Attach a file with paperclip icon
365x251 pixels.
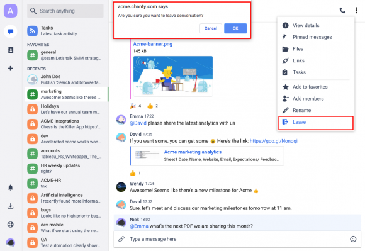tap(121, 239)
